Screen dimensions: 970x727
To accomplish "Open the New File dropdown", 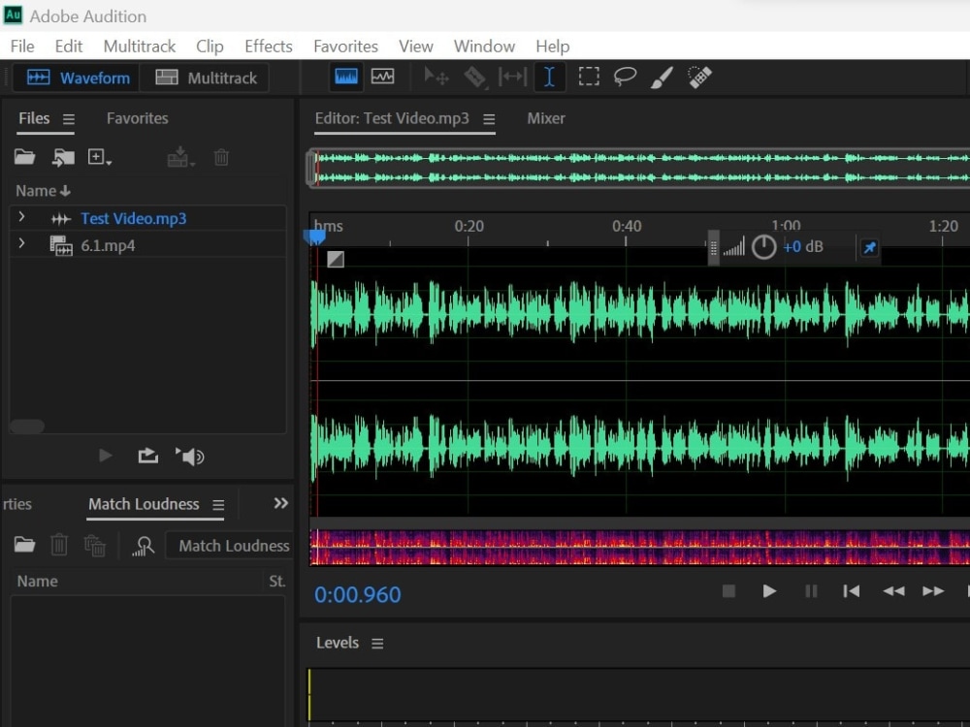I will (99, 157).
